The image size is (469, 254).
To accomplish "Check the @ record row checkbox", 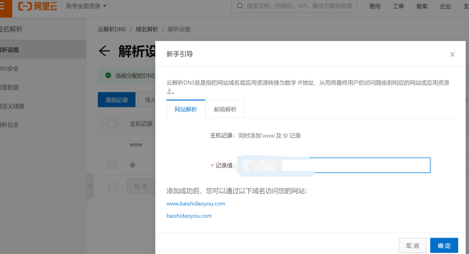I will [x=112, y=165].
